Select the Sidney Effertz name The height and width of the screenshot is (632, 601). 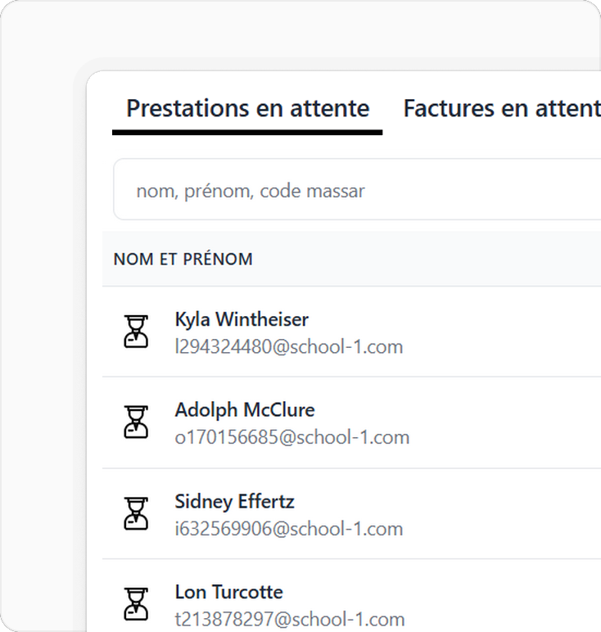tap(235, 501)
